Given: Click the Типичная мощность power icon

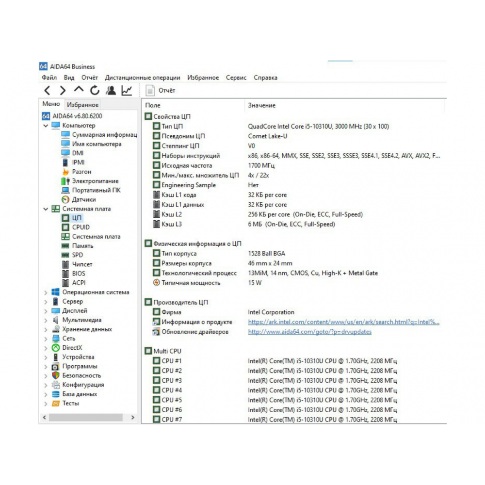Looking at the screenshot, I should (x=157, y=283).
